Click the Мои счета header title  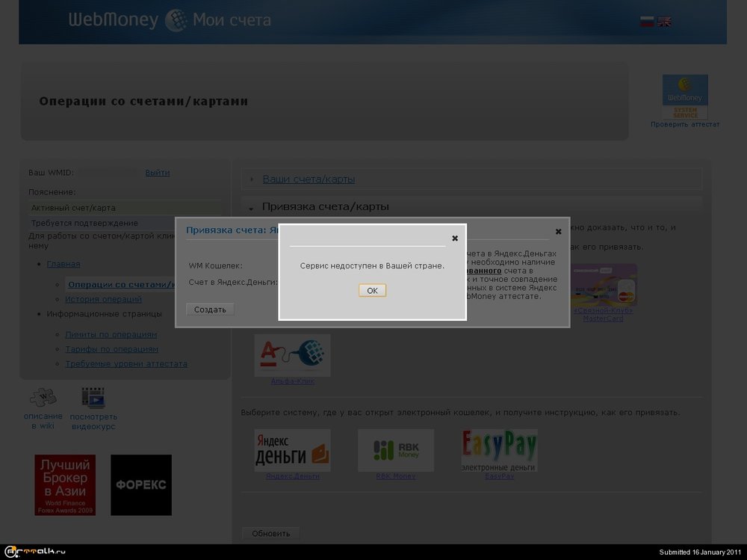(x=232, y=20)
